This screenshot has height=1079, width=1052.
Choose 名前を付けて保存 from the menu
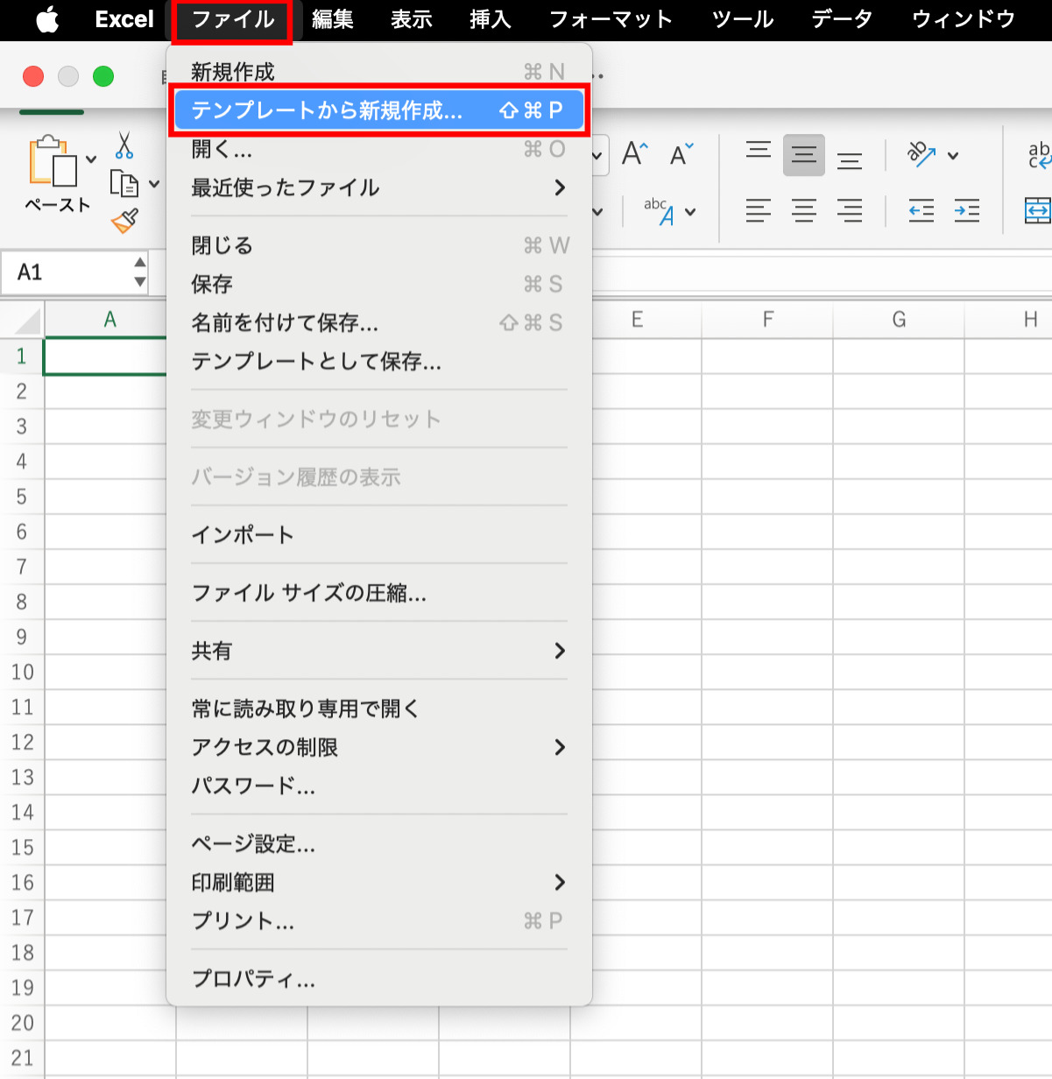tap(284, 322)
